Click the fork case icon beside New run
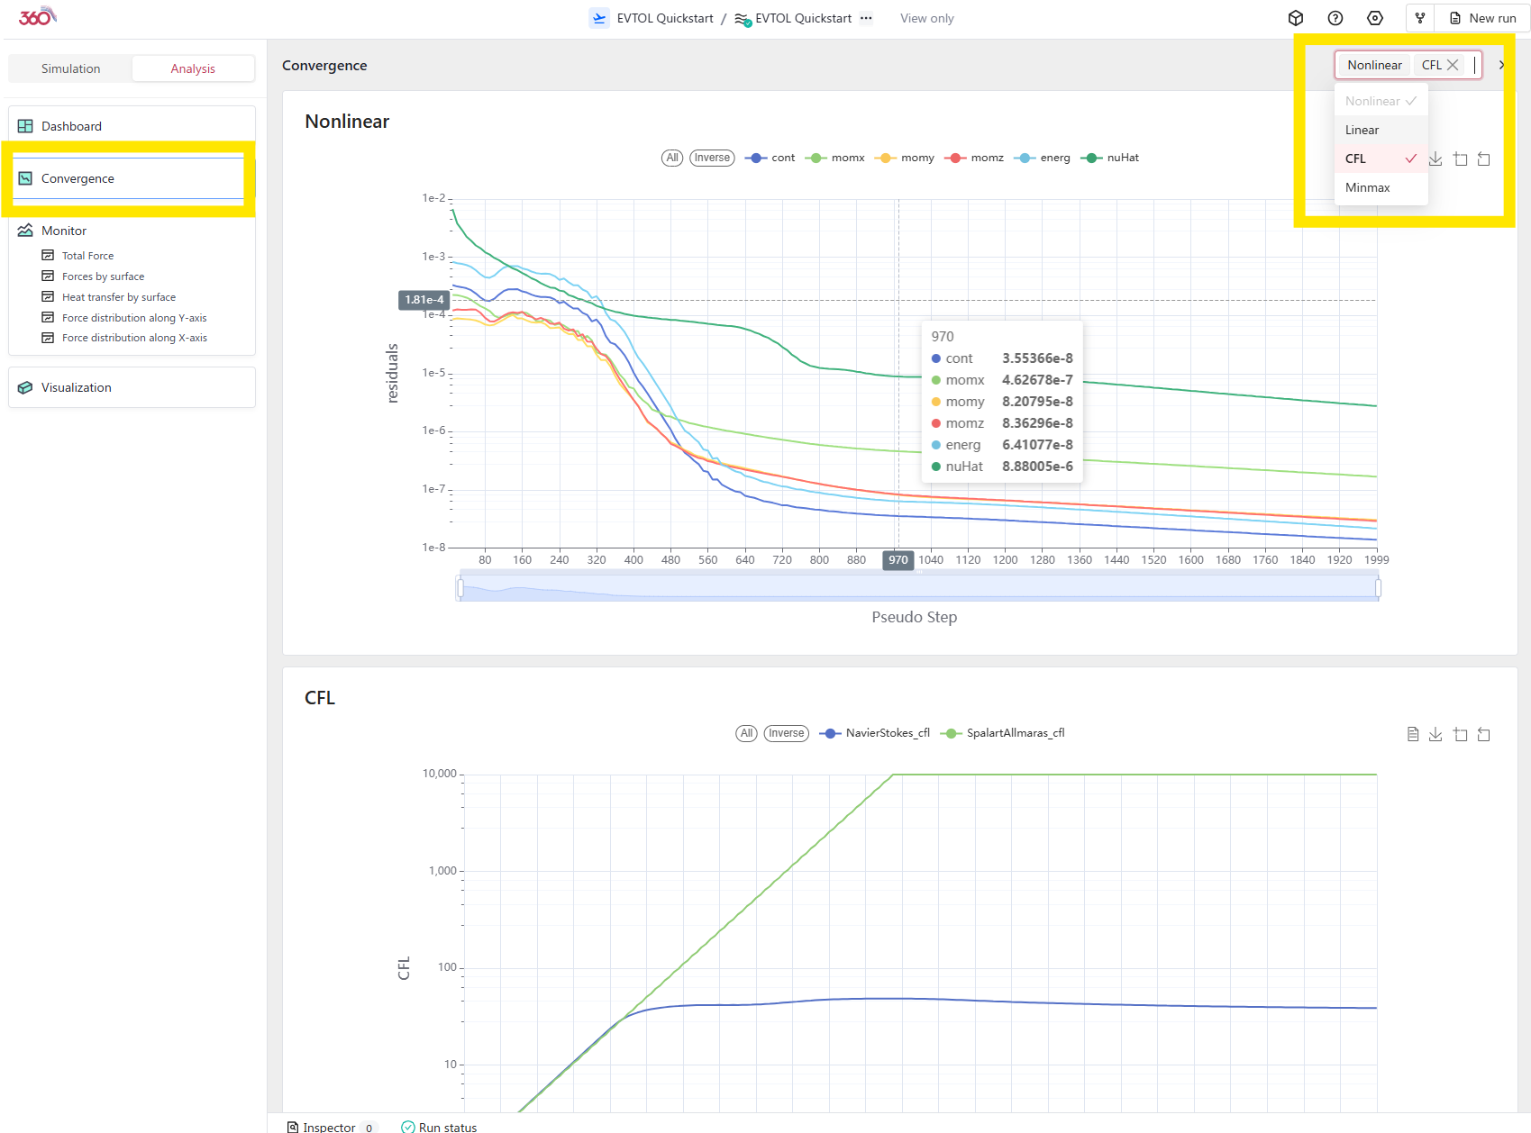Image resolution: width=1531 pixels, height=1133 pixels. 1420,18
